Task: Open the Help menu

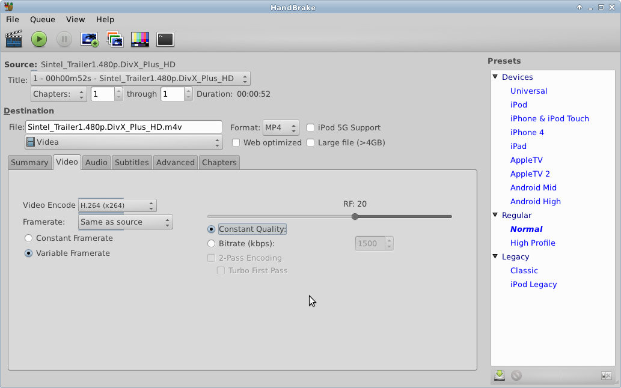Action: (105, 19)
